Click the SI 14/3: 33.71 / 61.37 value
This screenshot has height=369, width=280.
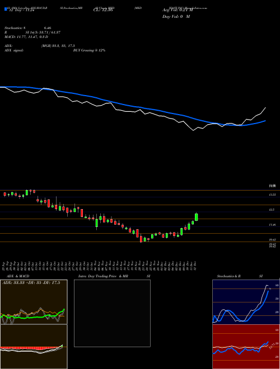coord(43,32)
